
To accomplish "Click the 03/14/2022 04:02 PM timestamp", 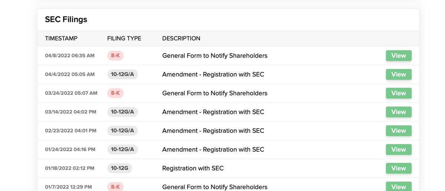I will [70, 112].
